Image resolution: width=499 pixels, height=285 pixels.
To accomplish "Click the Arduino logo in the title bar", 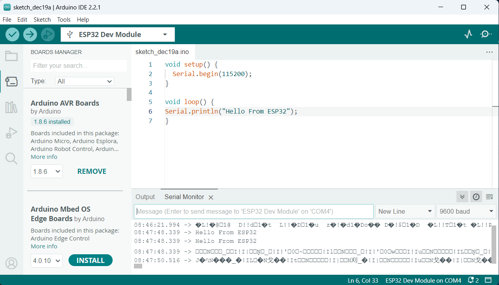I will coord(7,7).
